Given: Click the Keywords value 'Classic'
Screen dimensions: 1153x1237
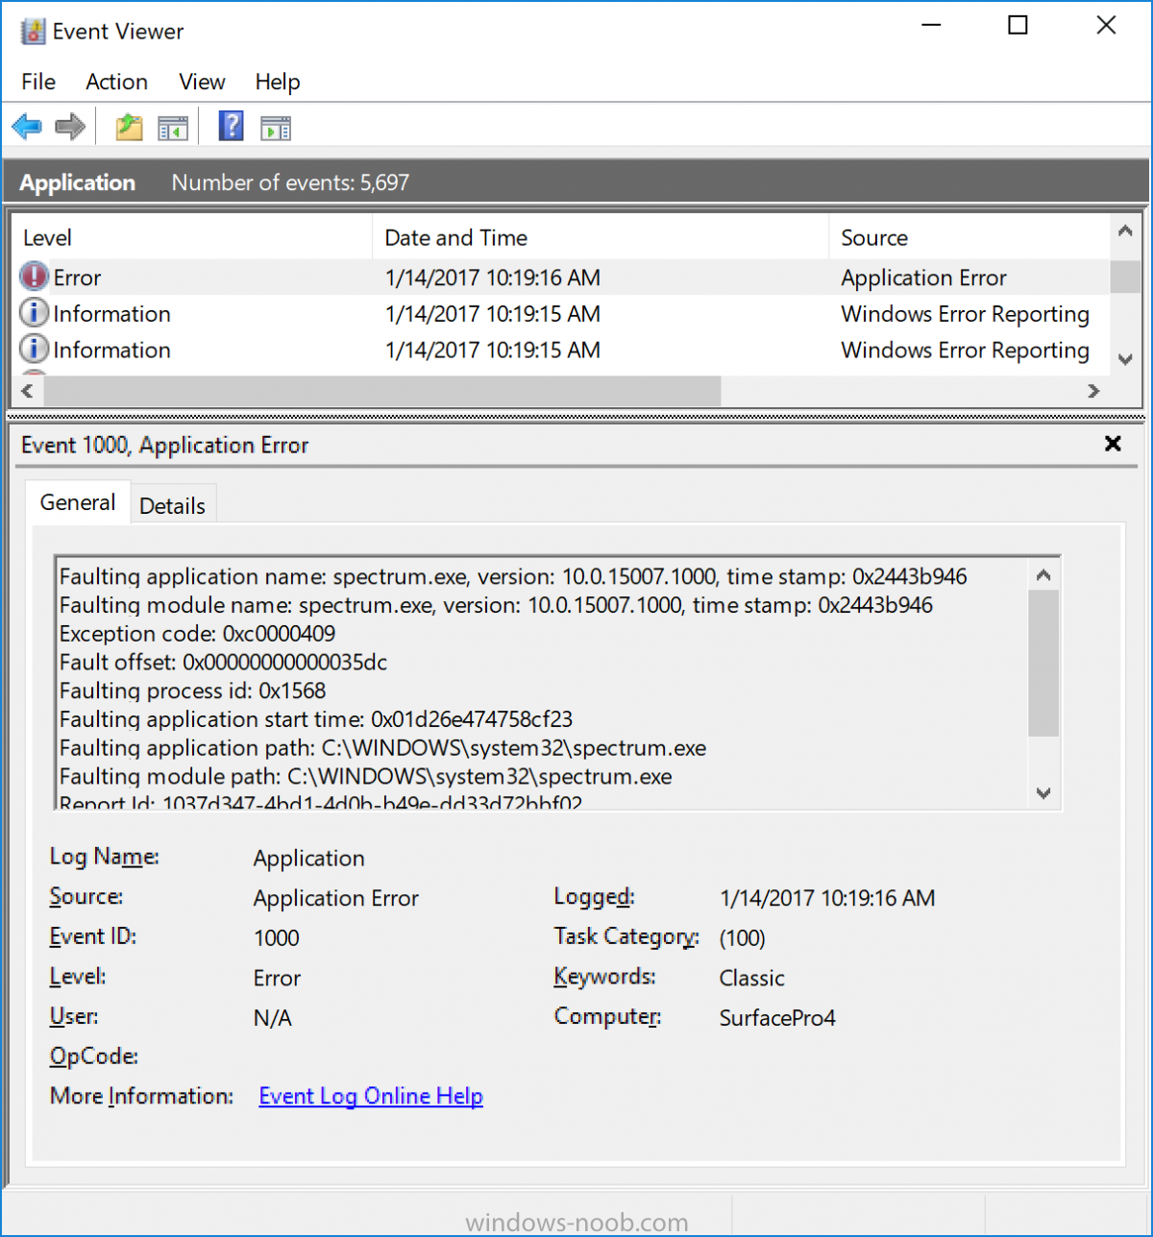Looking at the screenshot, I should point(752,978).
